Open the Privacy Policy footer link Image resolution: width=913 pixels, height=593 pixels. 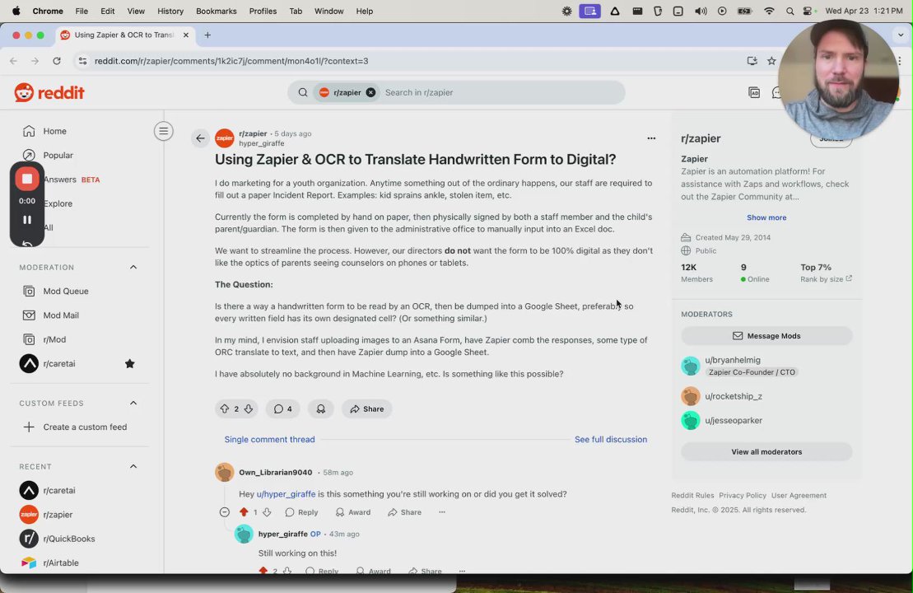[743, 495]
